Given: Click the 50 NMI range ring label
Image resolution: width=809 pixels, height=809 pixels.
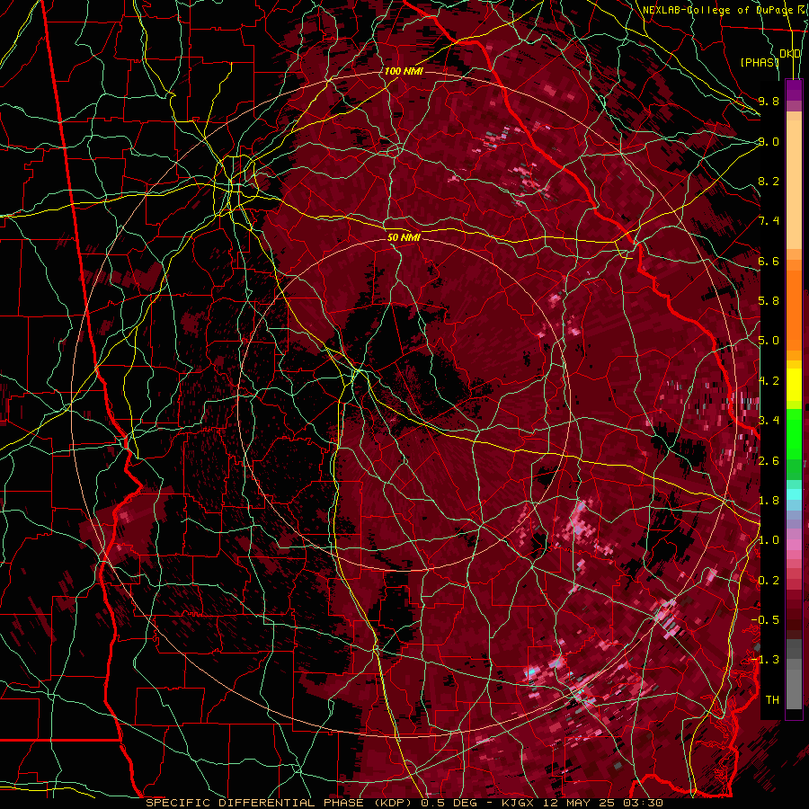Looking at the screenshot, I should 404,237.
